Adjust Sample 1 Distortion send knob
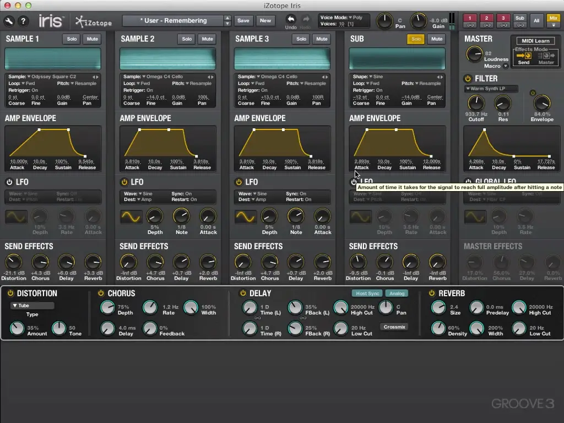This screenshot has height=423, width=564. pyautogui.click(x=14, y=262)
